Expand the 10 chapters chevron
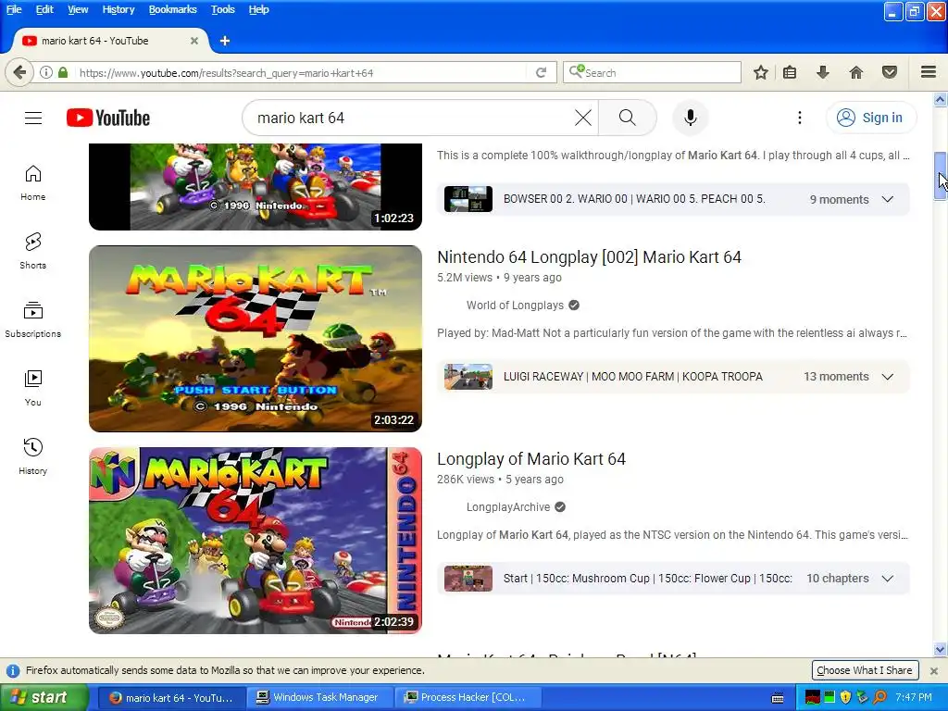948x711 pixels. [x=888, y=579]
